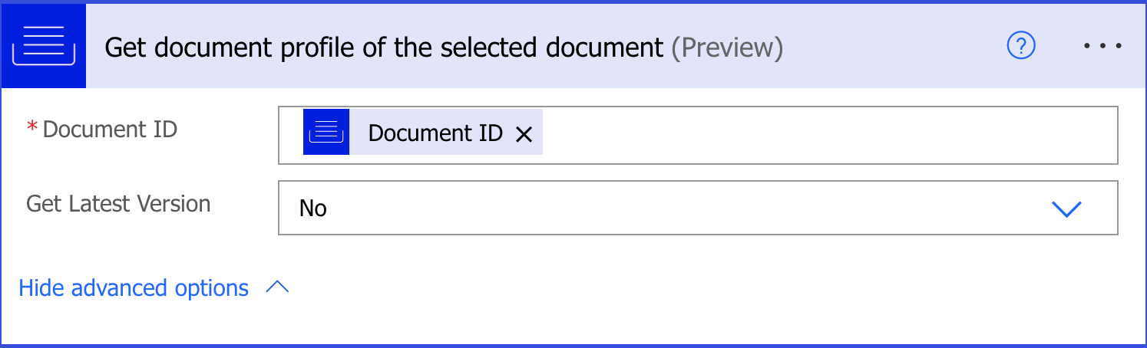Select the Document ID token text

[x=435, y=133]
